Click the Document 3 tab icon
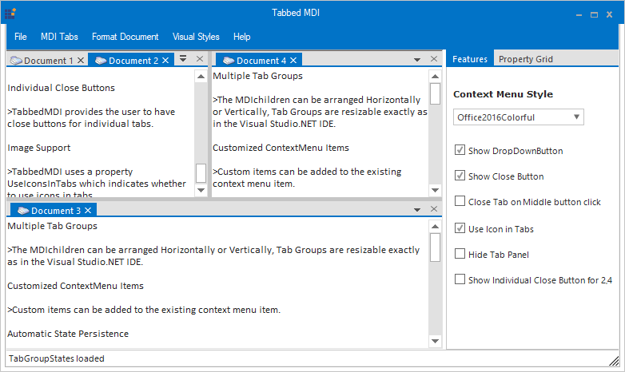This screenshot has height=372, width=625. (23, 211)
